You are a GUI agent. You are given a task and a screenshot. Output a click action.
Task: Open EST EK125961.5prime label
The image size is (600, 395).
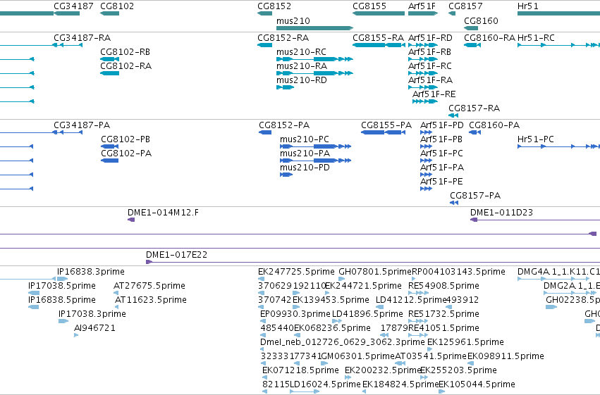(466, 343)
